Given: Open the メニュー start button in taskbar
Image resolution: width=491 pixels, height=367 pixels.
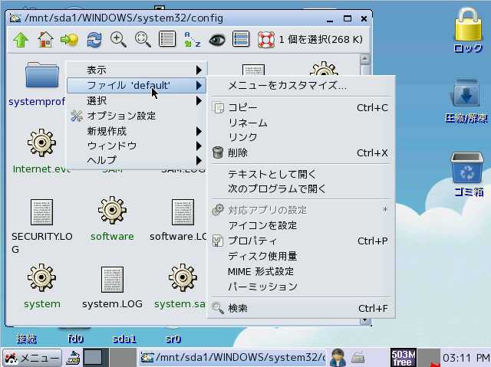Looking at the screenshot, I should pyautogui.click(x=31, y=357).
